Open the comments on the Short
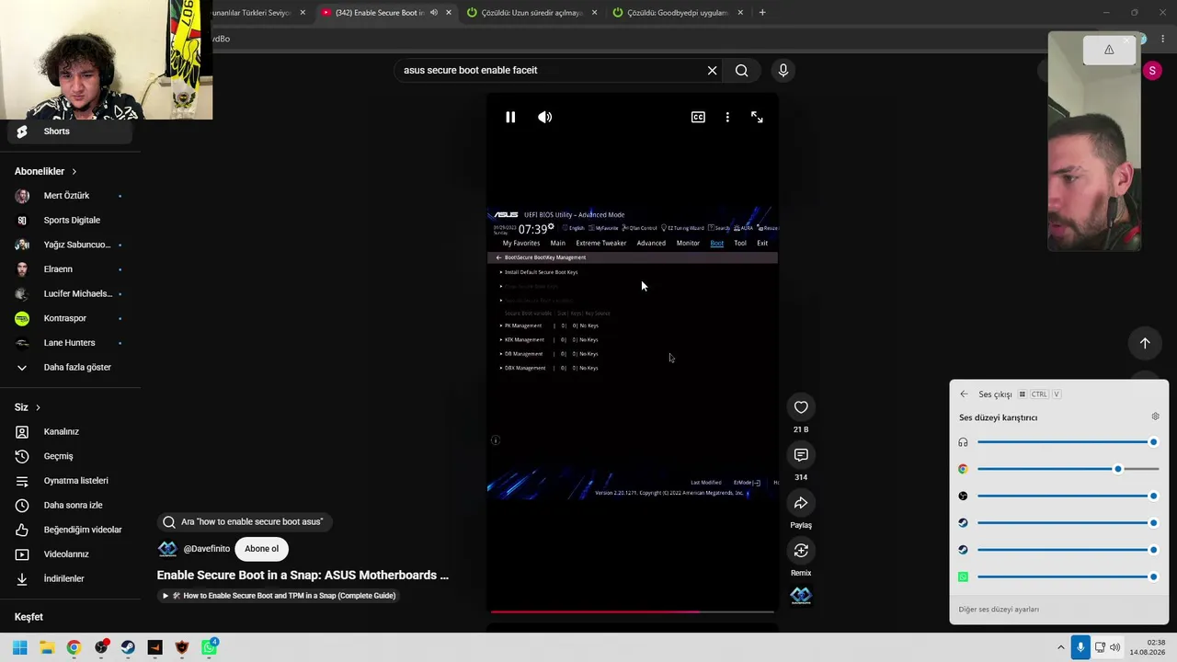This screenshot has width=1177, height=662. (801, 455)
